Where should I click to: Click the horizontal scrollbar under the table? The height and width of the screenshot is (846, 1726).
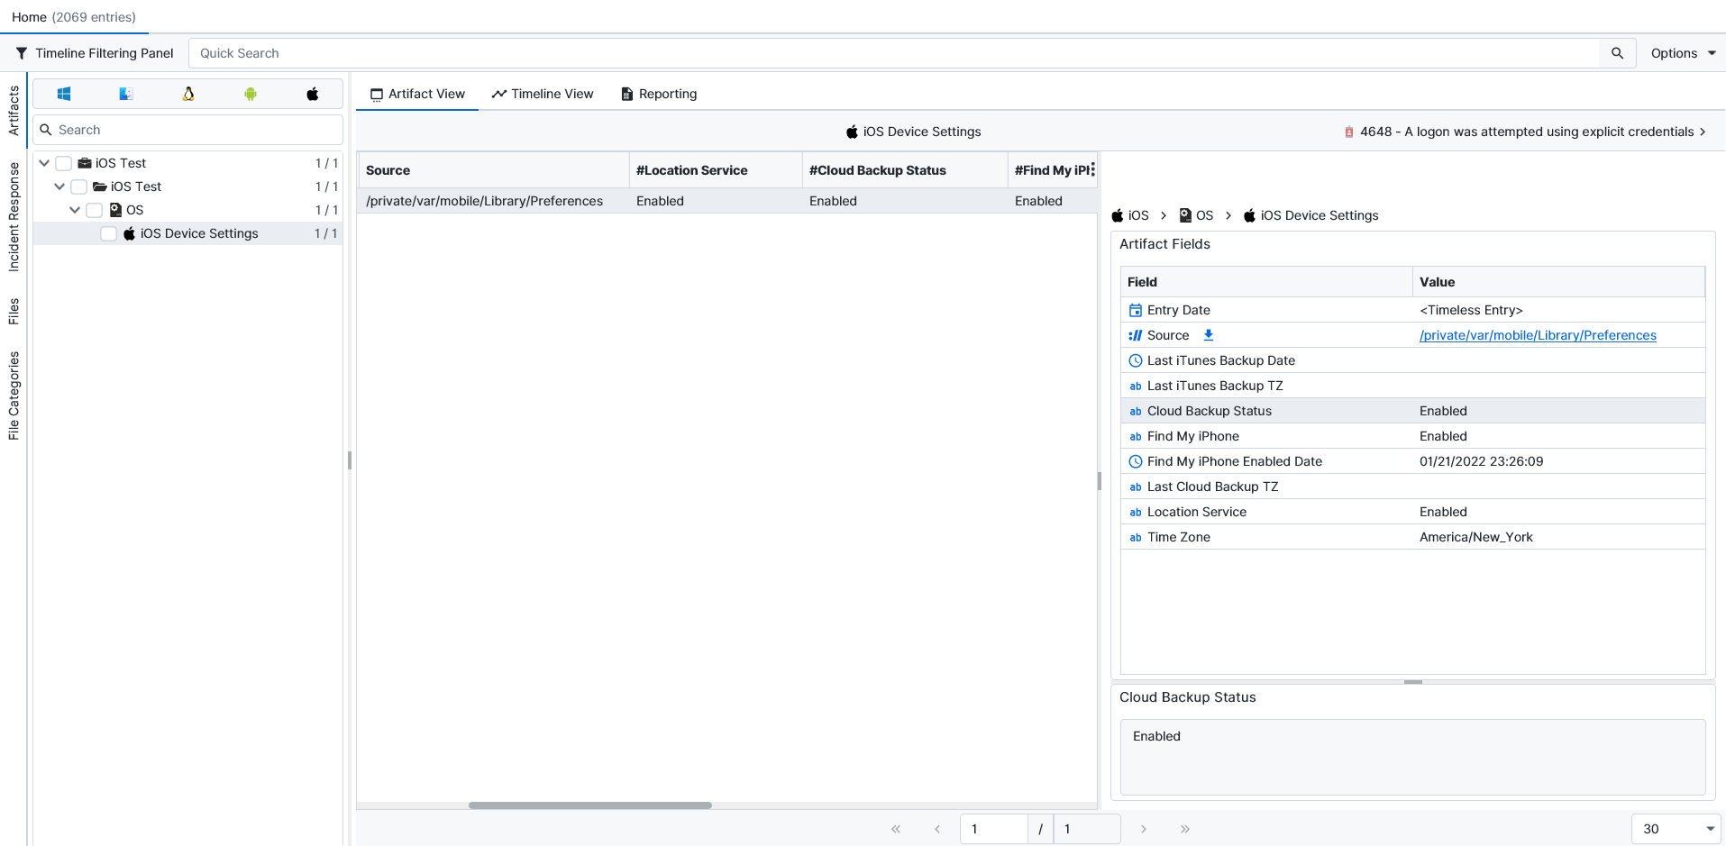[x=590, y=805]
